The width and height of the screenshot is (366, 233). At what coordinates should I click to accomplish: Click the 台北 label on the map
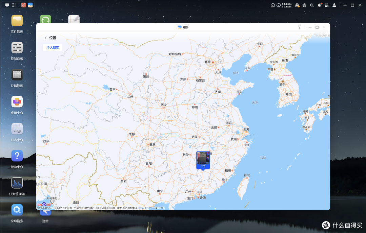click(247, 175)
